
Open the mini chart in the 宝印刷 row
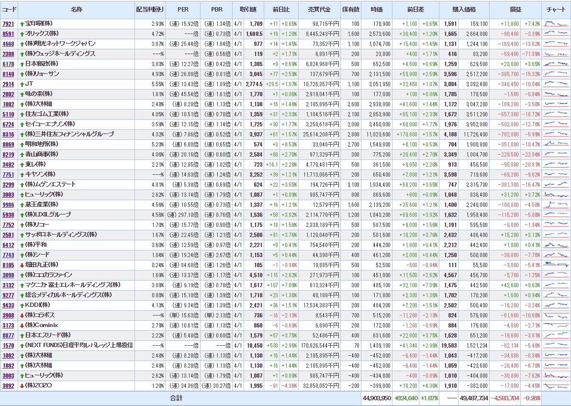(556, 23)
